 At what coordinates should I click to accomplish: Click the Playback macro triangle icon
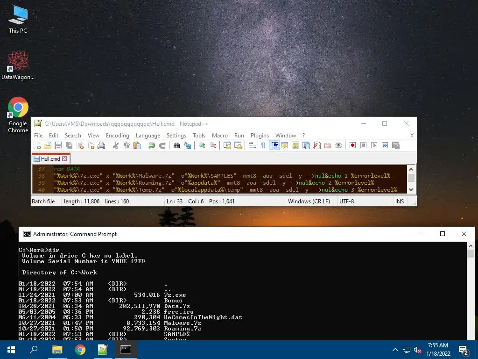[374, 146]
